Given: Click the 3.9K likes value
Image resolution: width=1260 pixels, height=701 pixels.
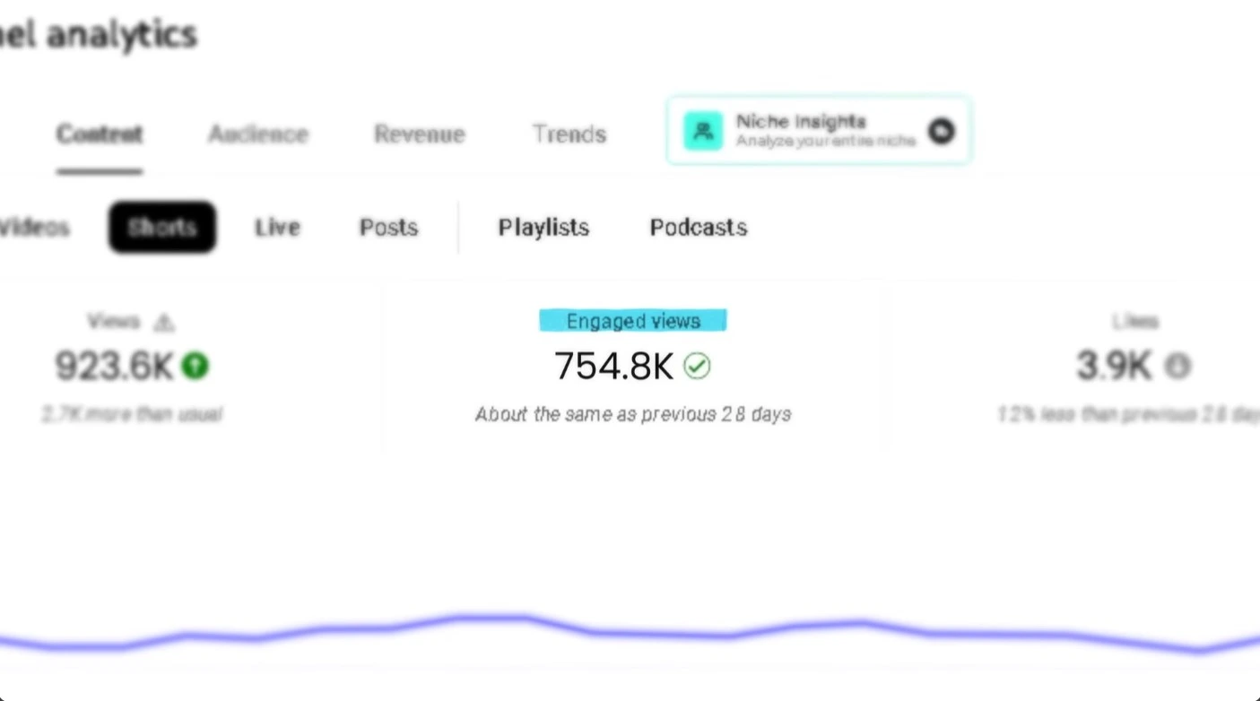Looking at the screenshot, I should tap(1114, 366).
